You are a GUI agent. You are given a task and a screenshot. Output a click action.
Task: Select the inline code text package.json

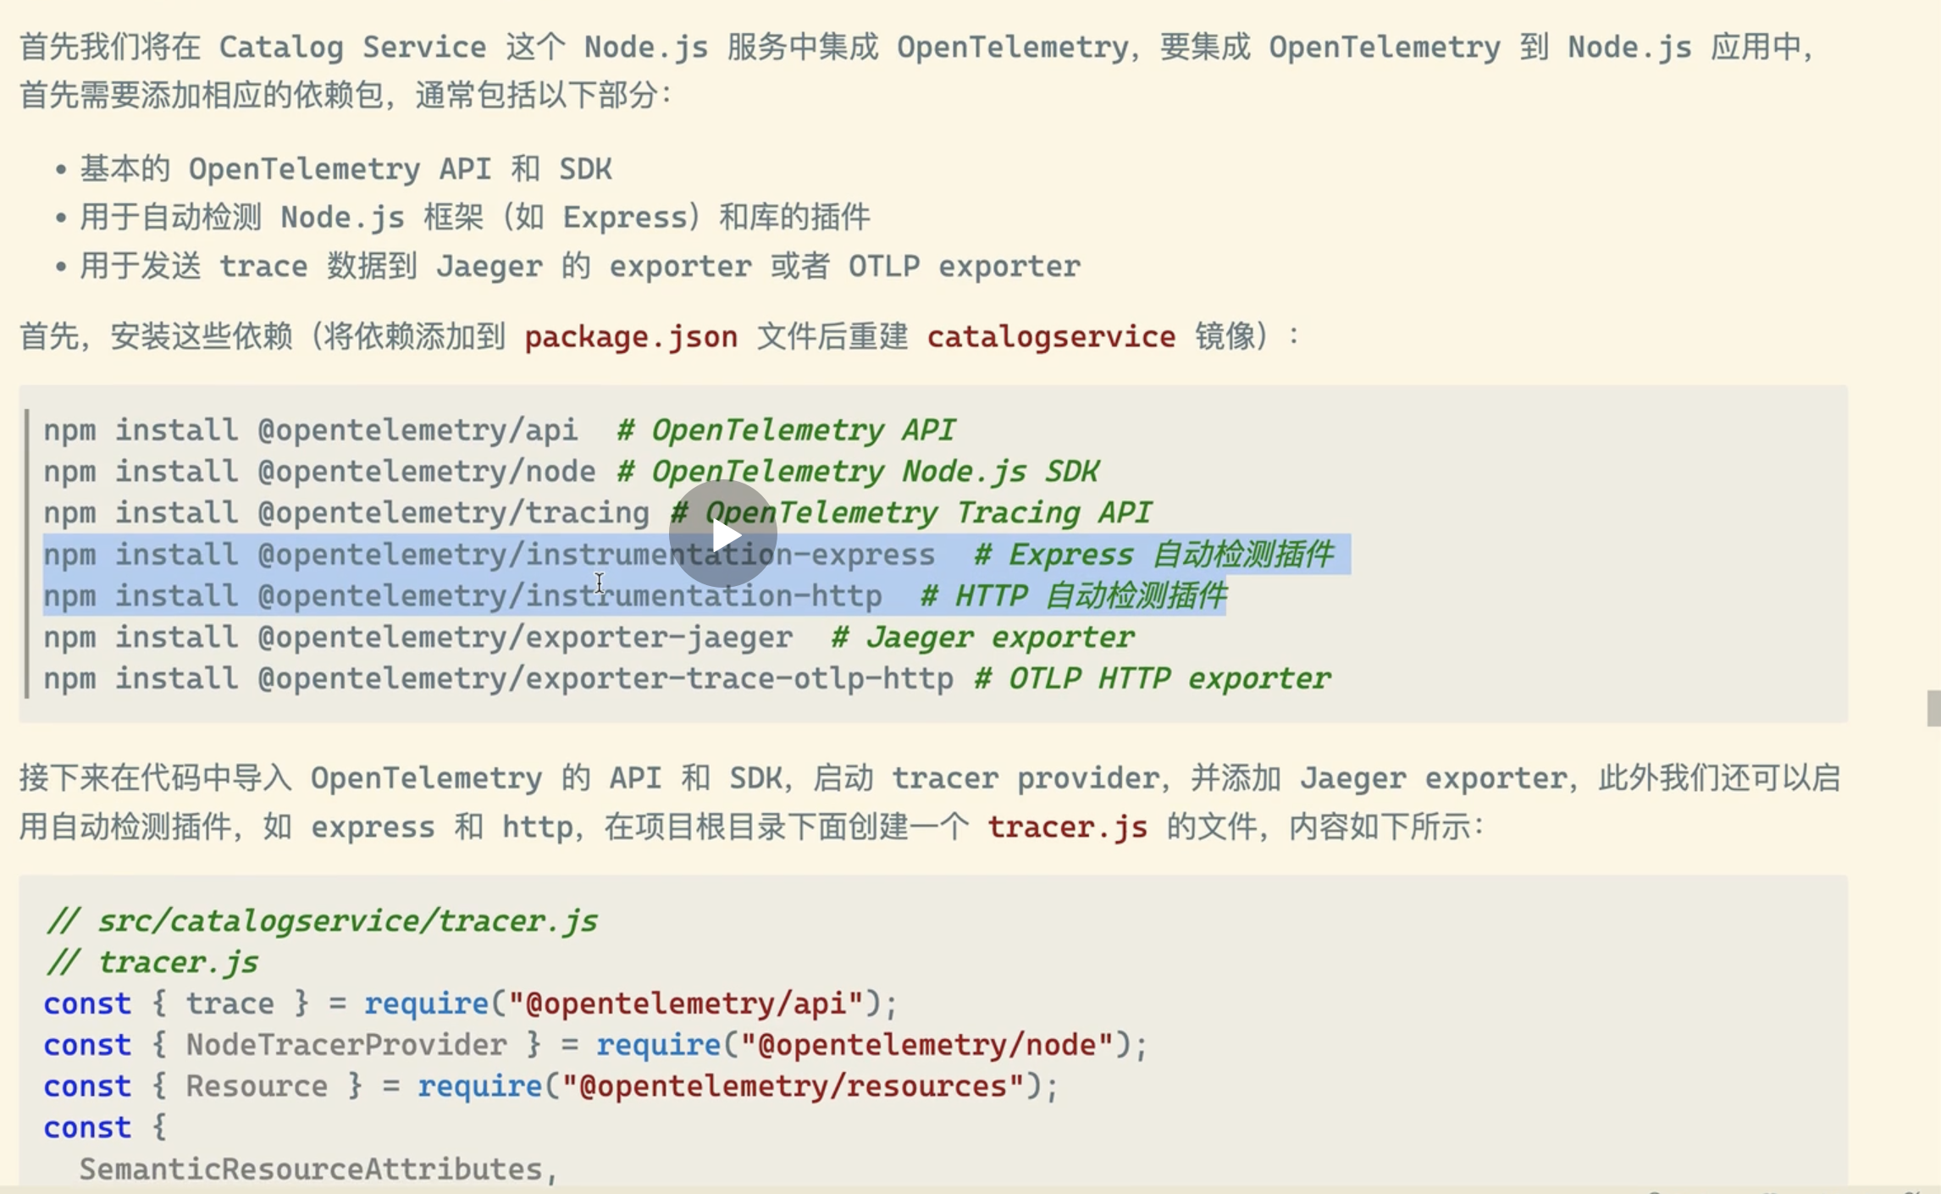click(630, 336)
